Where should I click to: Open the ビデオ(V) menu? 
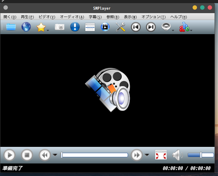point(47,17)
